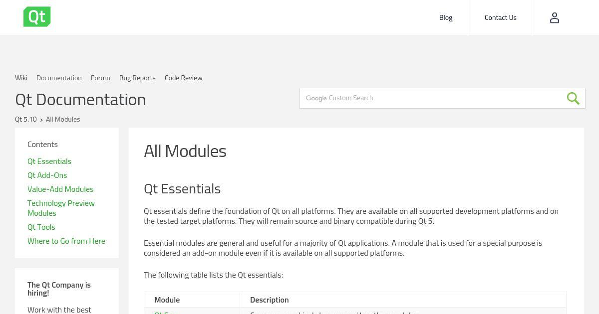Select the Code Review tab

pyautogui.click(x=183, y=78)
